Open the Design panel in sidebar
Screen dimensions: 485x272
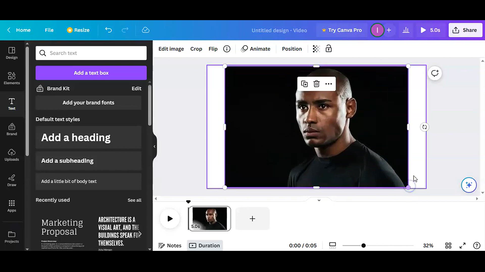(x=12, y=53)
